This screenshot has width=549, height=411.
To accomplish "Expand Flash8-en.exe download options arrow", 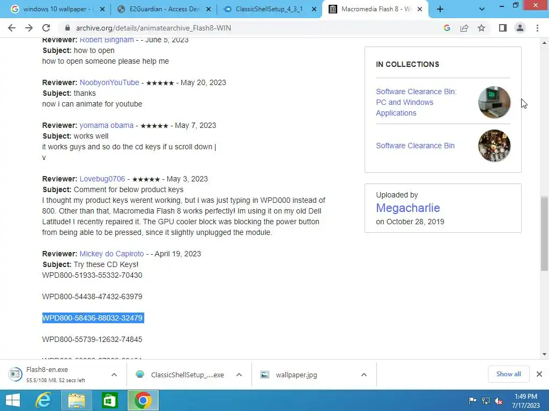I will coord(114,375).
